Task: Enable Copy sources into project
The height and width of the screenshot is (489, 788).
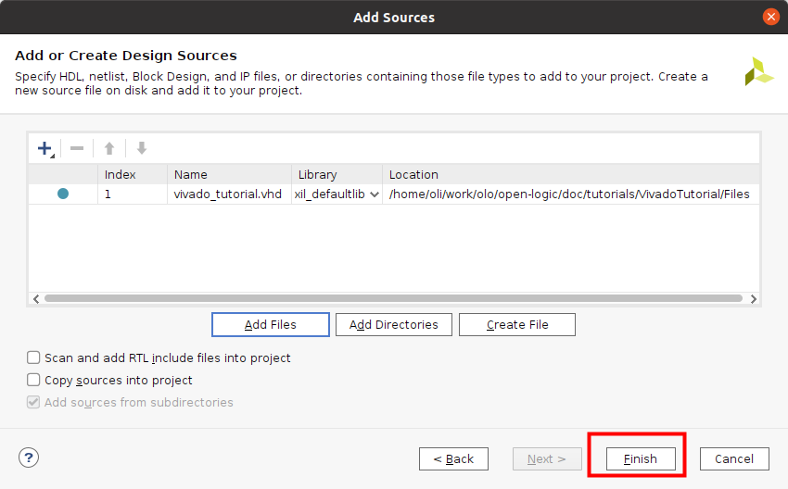Action: [x=33, y=380]
